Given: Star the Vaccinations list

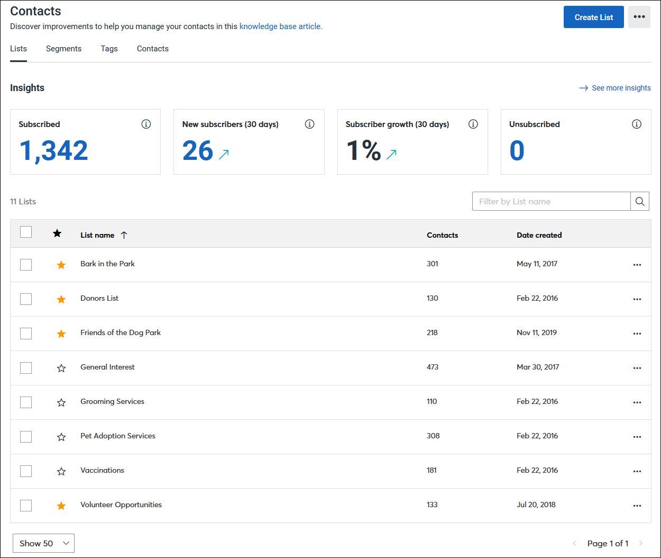Looking at the screenshot, I should (61, 471).
